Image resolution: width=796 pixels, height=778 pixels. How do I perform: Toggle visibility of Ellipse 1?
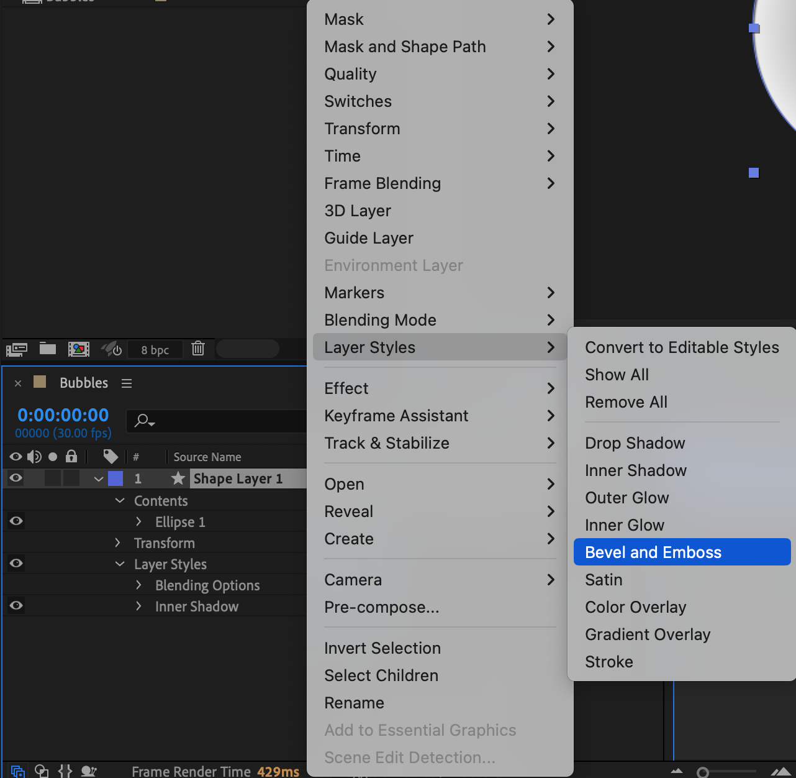[x=16, y=521]
